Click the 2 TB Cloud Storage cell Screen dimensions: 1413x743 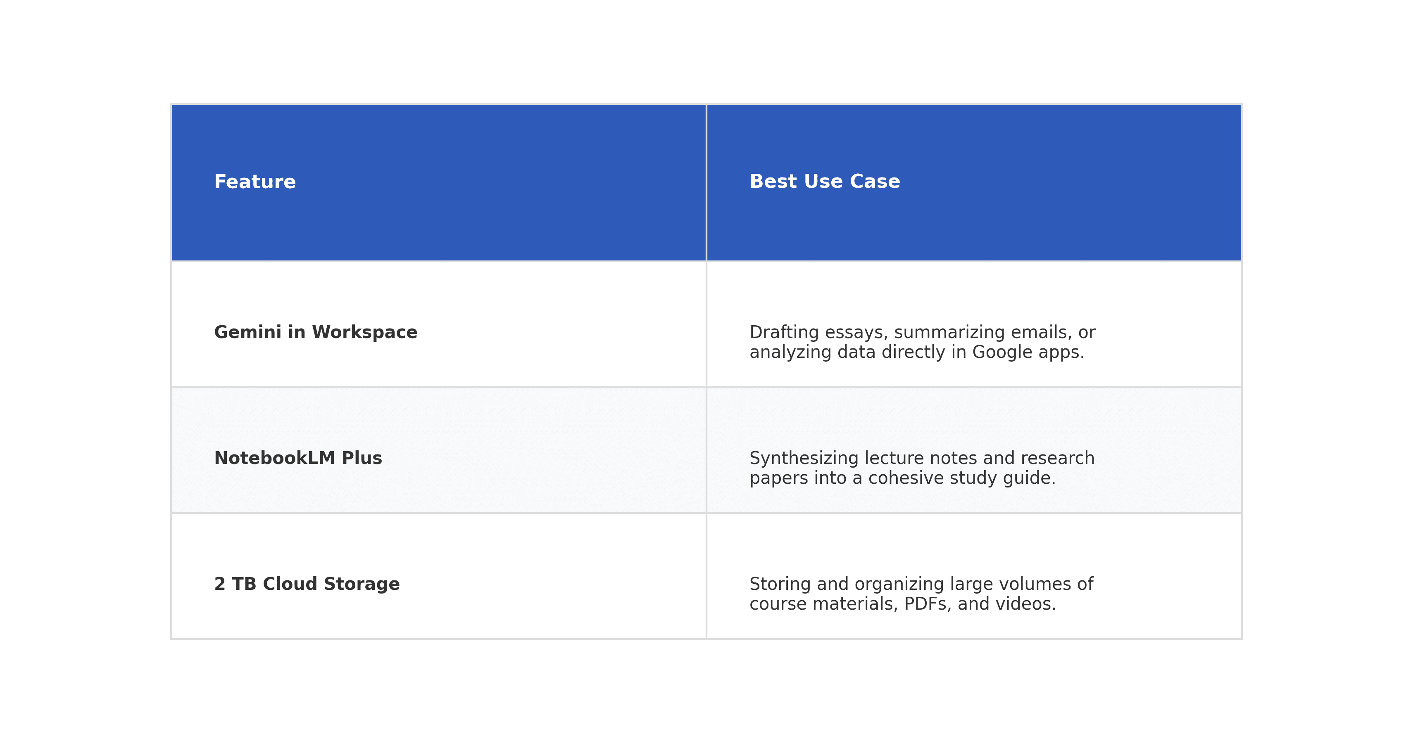click(x=307, y=584)
